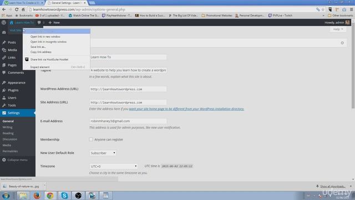Open Windows Start button

[6, 196]
